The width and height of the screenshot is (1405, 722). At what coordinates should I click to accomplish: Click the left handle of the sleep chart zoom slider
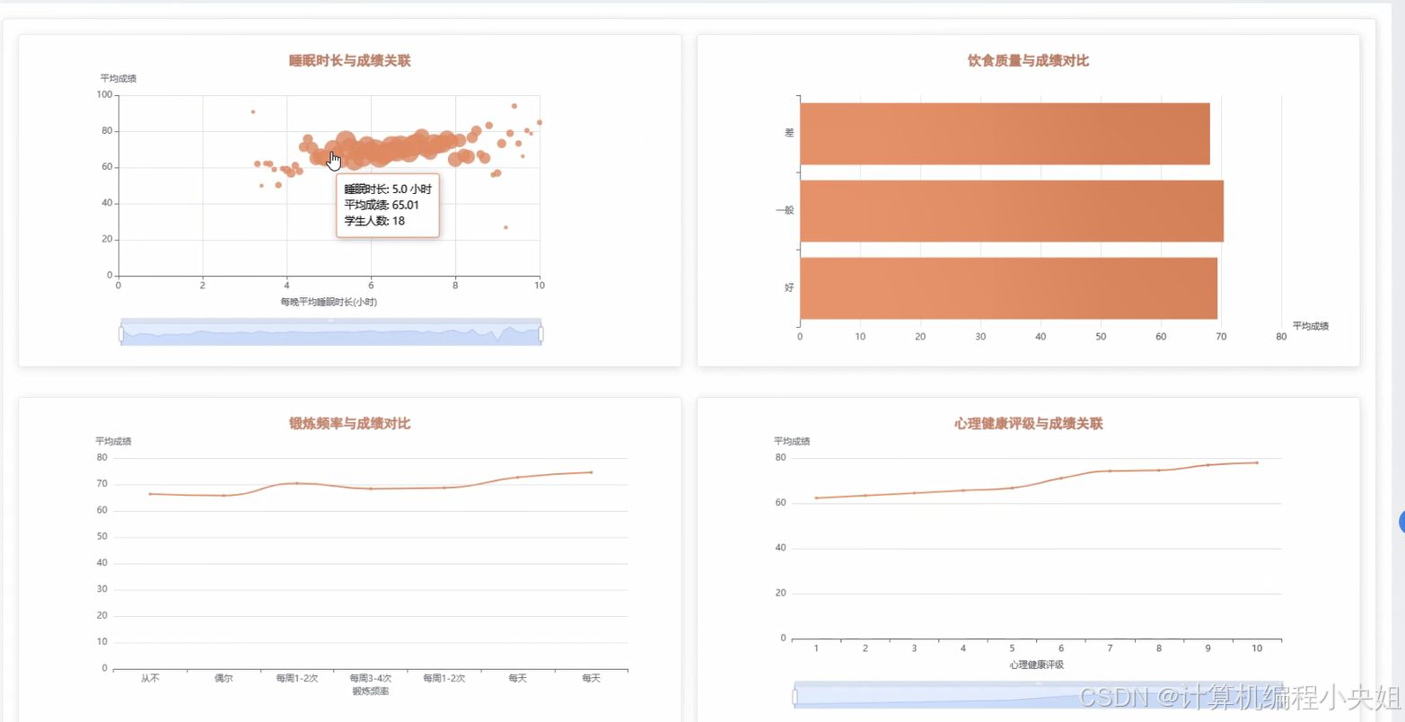[x=120, y=334]
